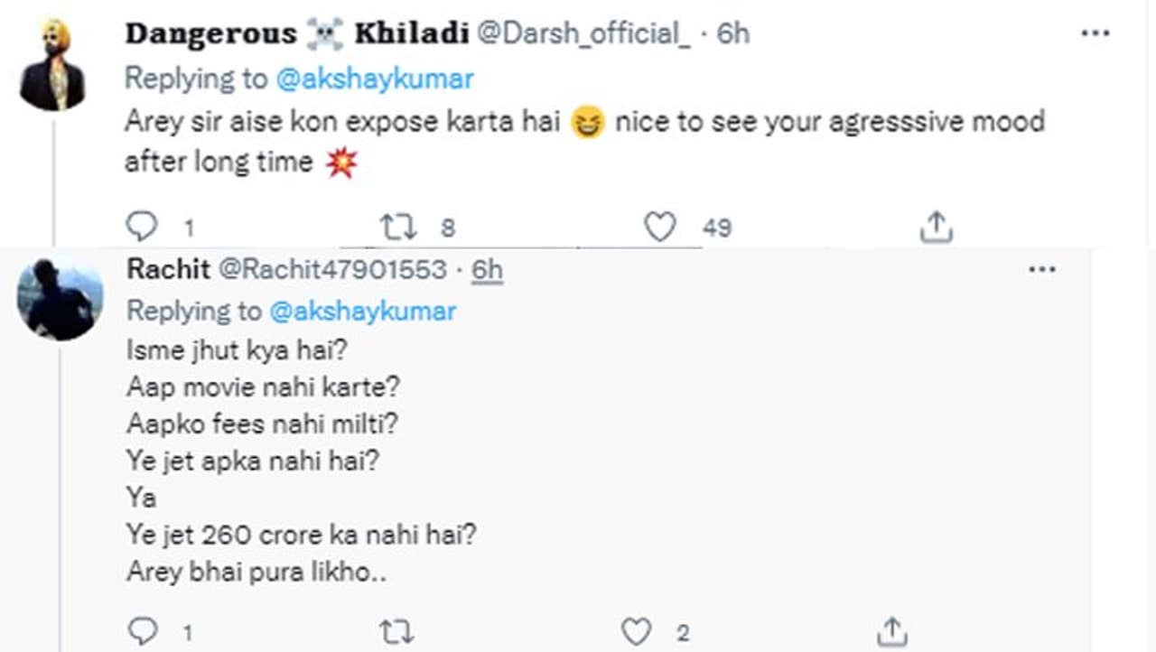Click @akshaykumar mention in Rachit's reply
This screenshot has height=652, width=1156.
(363, 312)
